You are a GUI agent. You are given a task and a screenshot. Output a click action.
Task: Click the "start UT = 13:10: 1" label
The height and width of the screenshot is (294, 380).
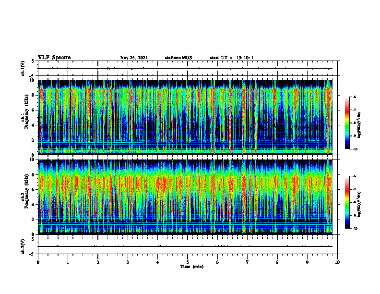232,58
